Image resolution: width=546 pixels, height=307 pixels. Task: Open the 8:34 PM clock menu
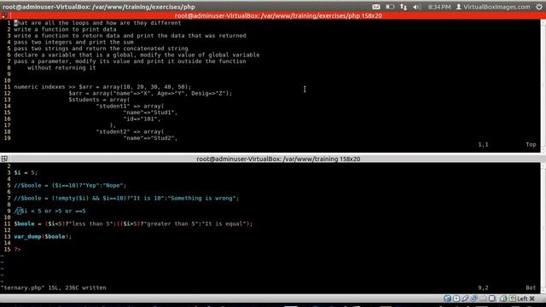click(x=439, y=7)
